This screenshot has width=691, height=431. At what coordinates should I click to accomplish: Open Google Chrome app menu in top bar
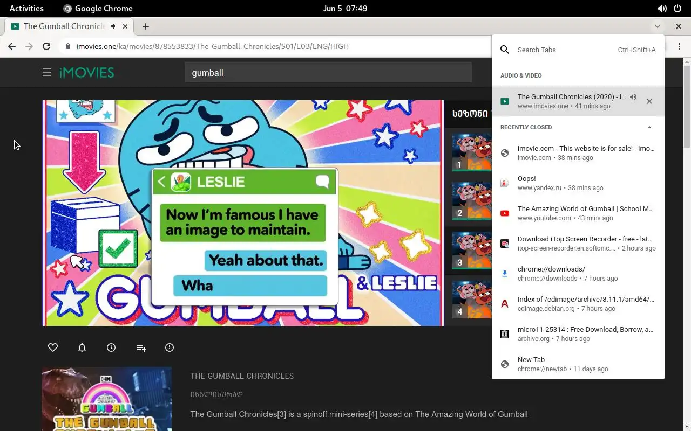click(x=98, y=9)
